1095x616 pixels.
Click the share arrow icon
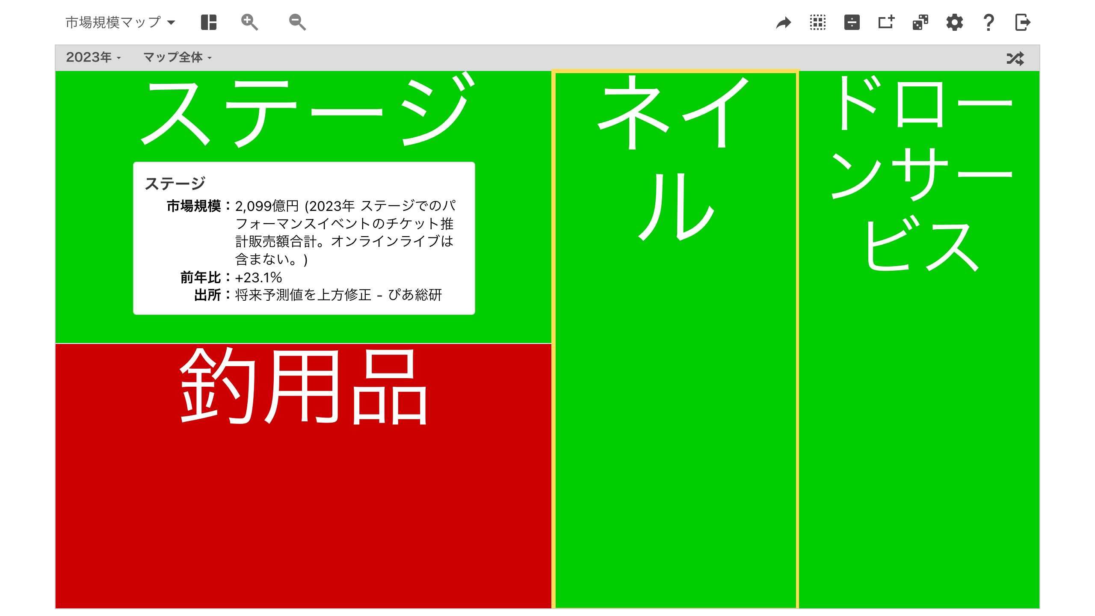[784, 22]
